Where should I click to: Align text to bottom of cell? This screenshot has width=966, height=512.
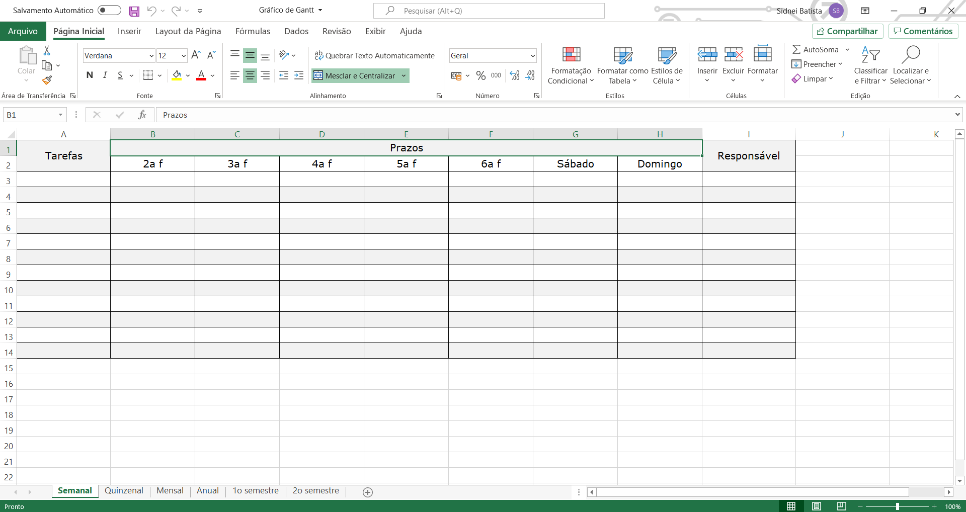(265, 55)
